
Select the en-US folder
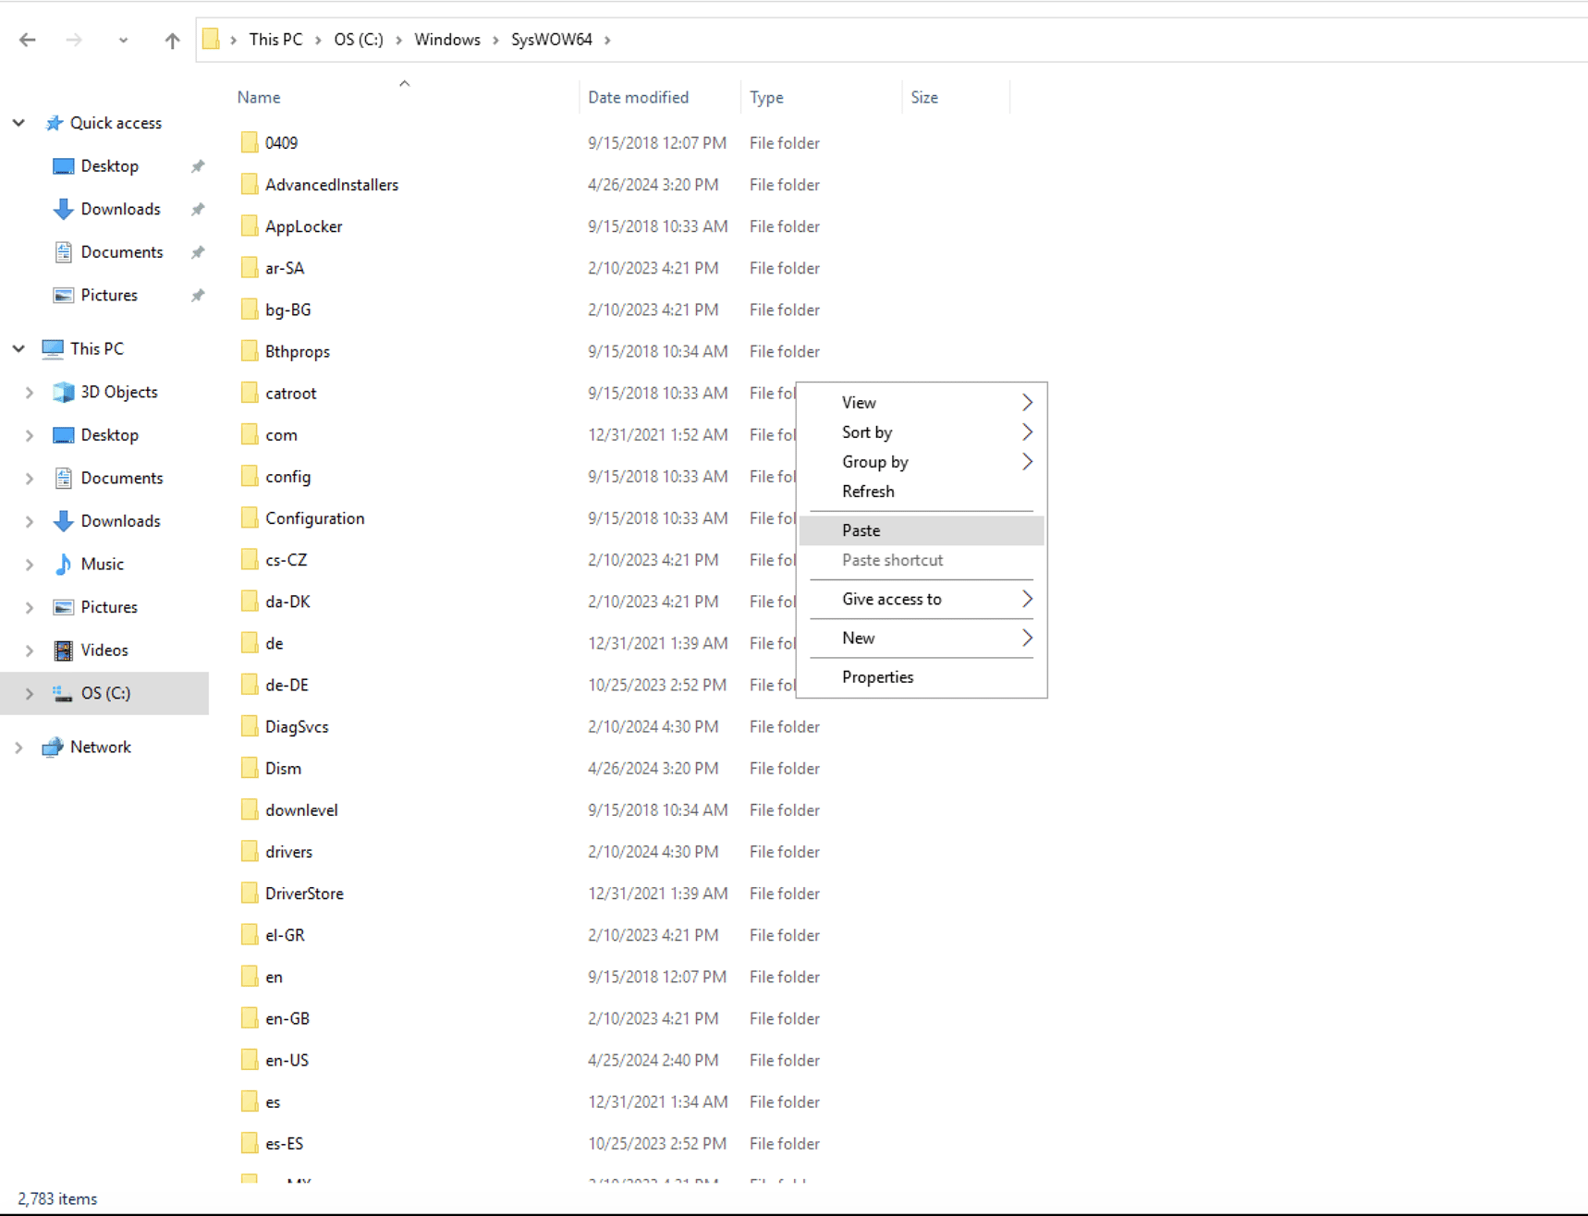[287, 1060]
